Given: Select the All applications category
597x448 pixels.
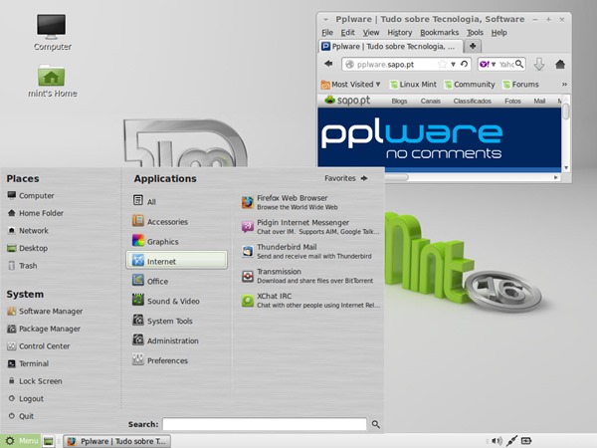Looking at the screenshot, I should click(177, 201).
